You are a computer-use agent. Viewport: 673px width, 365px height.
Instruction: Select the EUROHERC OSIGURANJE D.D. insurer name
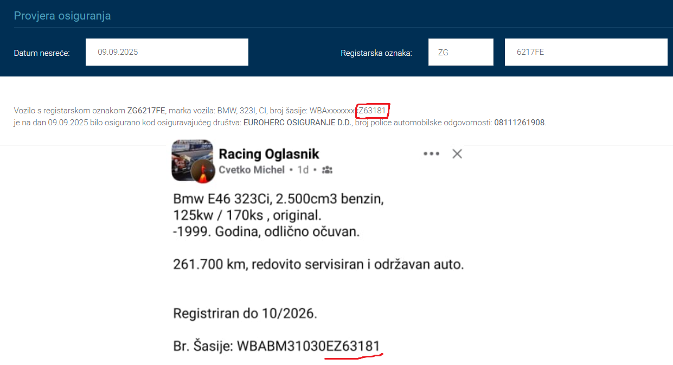pyautogui.click(x=298, y=123)
